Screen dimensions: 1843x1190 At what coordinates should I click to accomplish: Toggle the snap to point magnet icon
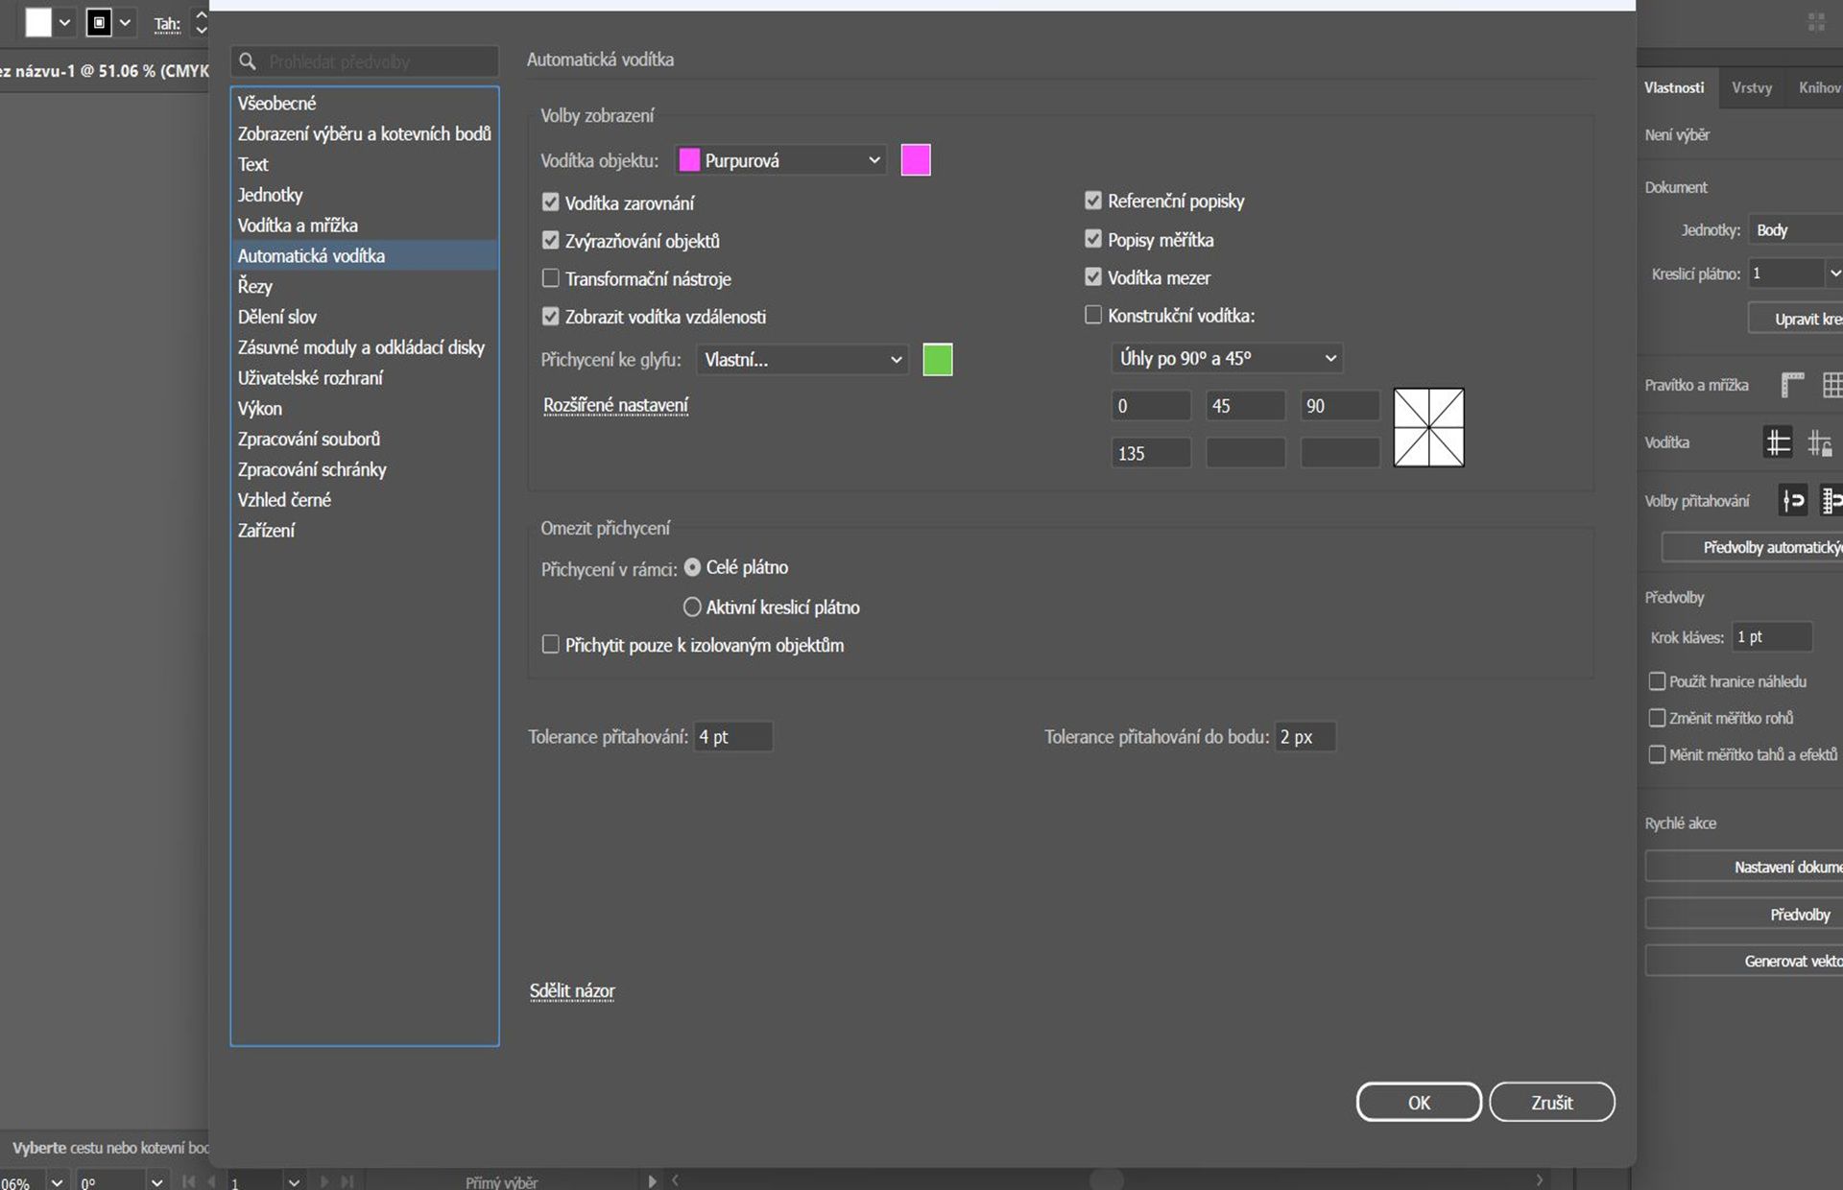1793,500
